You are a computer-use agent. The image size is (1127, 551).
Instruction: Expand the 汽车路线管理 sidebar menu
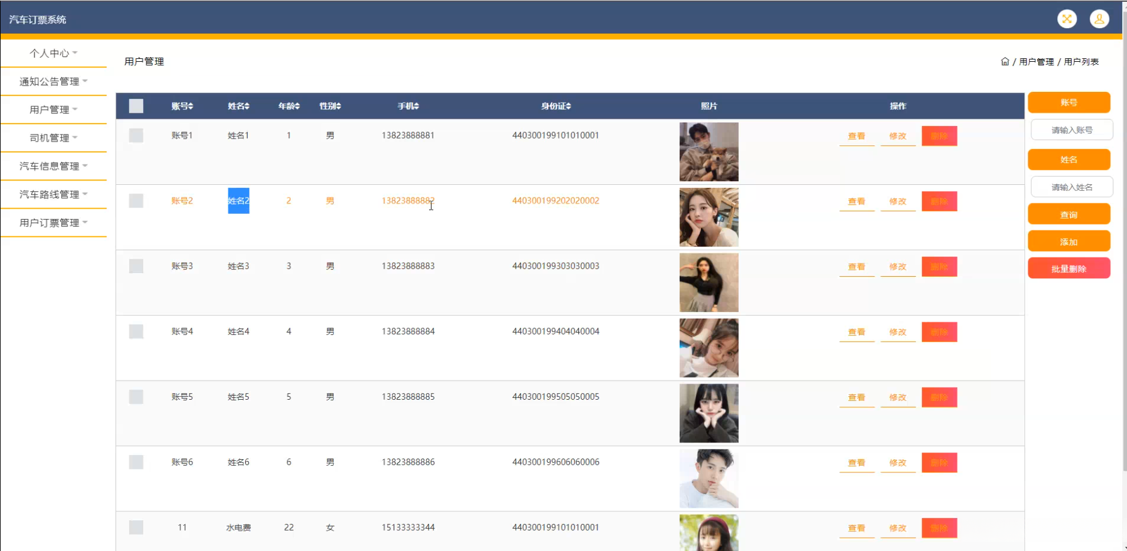point(53,194)
